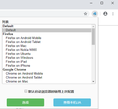
Task: Select Firefox on iPad
Action: [x=47, y=62]
